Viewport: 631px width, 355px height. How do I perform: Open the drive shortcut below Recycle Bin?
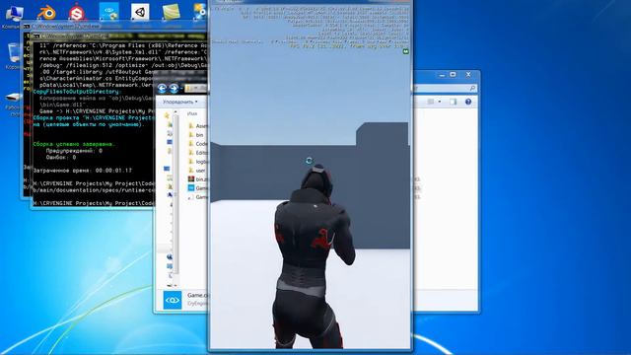(x=13, y=98)
